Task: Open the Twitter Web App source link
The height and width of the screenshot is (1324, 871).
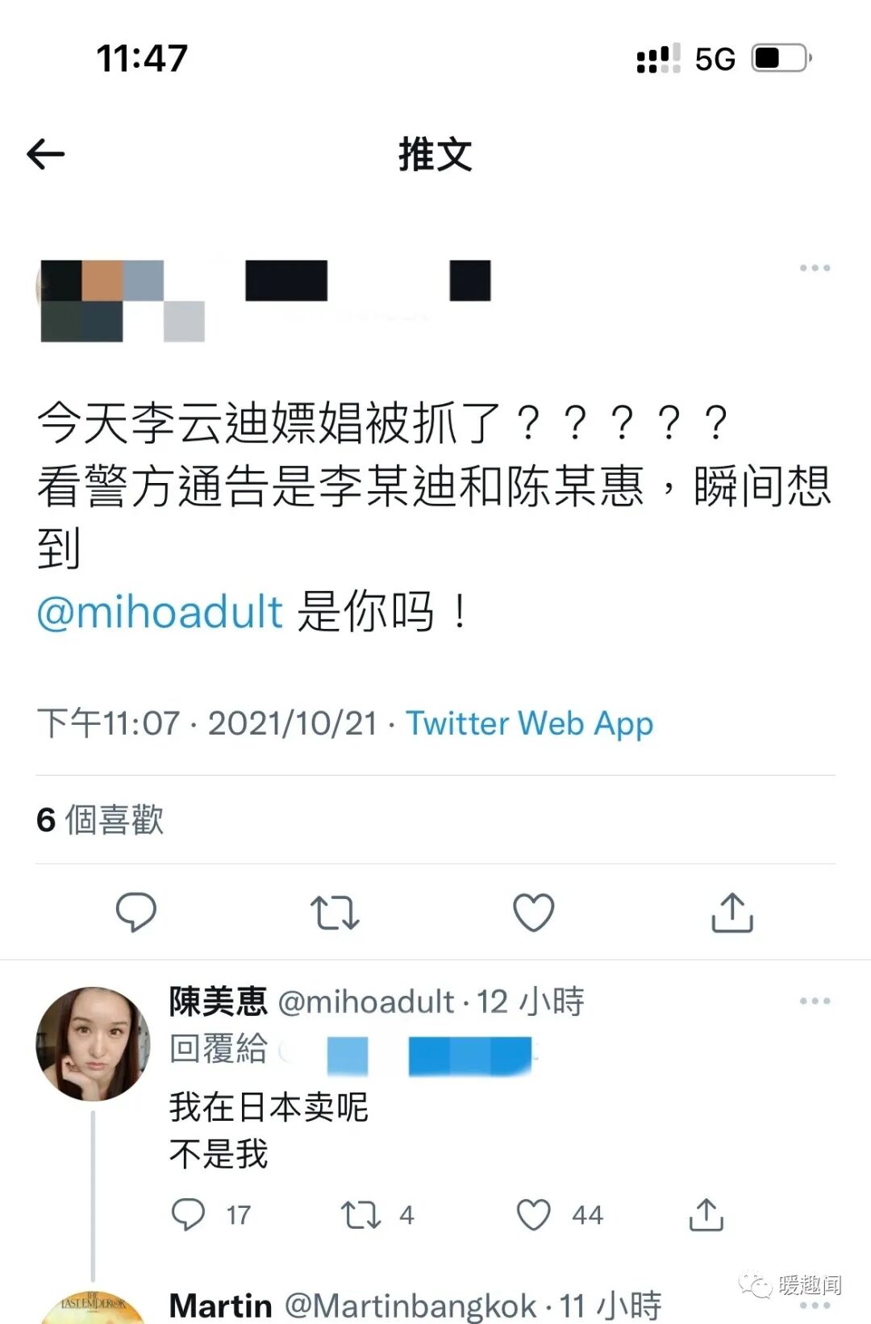Action: click(529, 723)
